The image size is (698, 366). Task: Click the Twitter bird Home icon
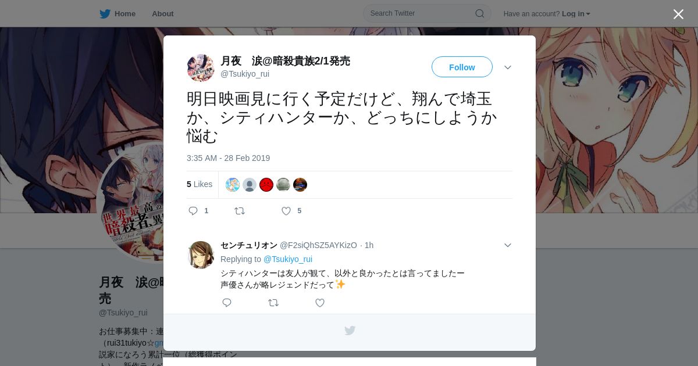105,14
